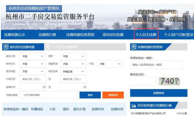Open 杭州我爱我家房地产经纪有限公司 ranking entry
This screenshot has height=116, width=194.
click(148, 114)
